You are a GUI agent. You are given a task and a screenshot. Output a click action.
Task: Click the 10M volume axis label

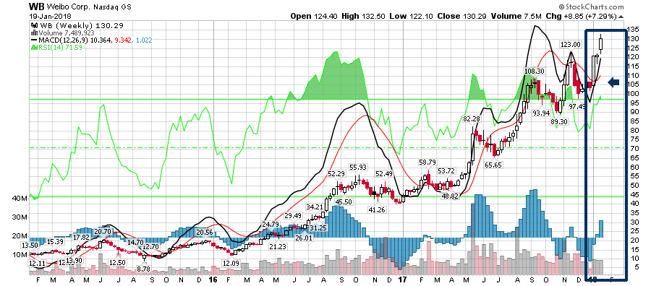(x=20, y=254)
